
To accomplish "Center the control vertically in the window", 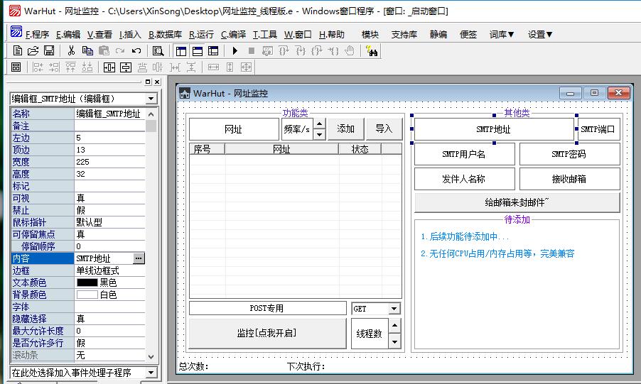I will click(126, 67).
